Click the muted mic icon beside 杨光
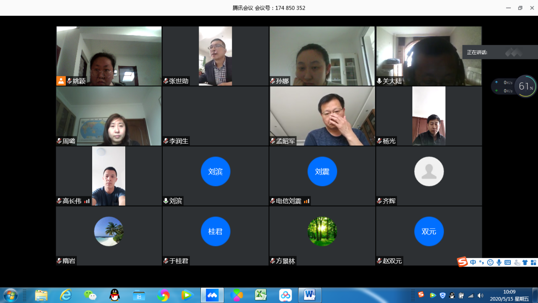The image size is (538, 303). [379, 141]
